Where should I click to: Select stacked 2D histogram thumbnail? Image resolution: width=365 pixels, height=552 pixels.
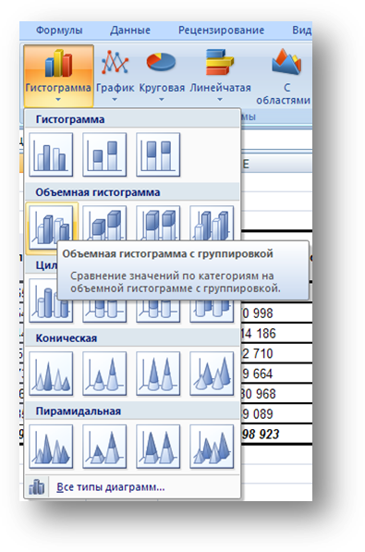pos(104,154)
